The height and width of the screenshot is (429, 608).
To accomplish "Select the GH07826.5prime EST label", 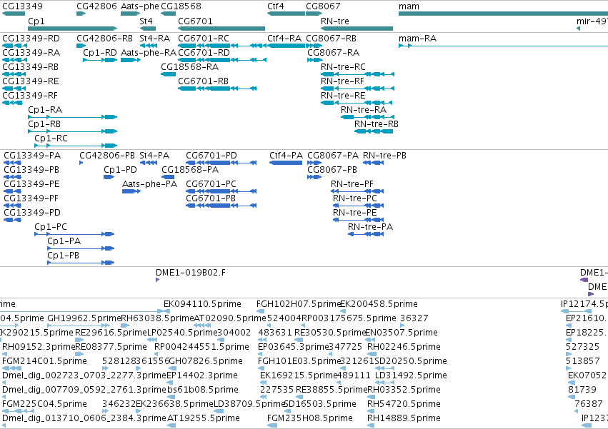I will pos(206,360).
